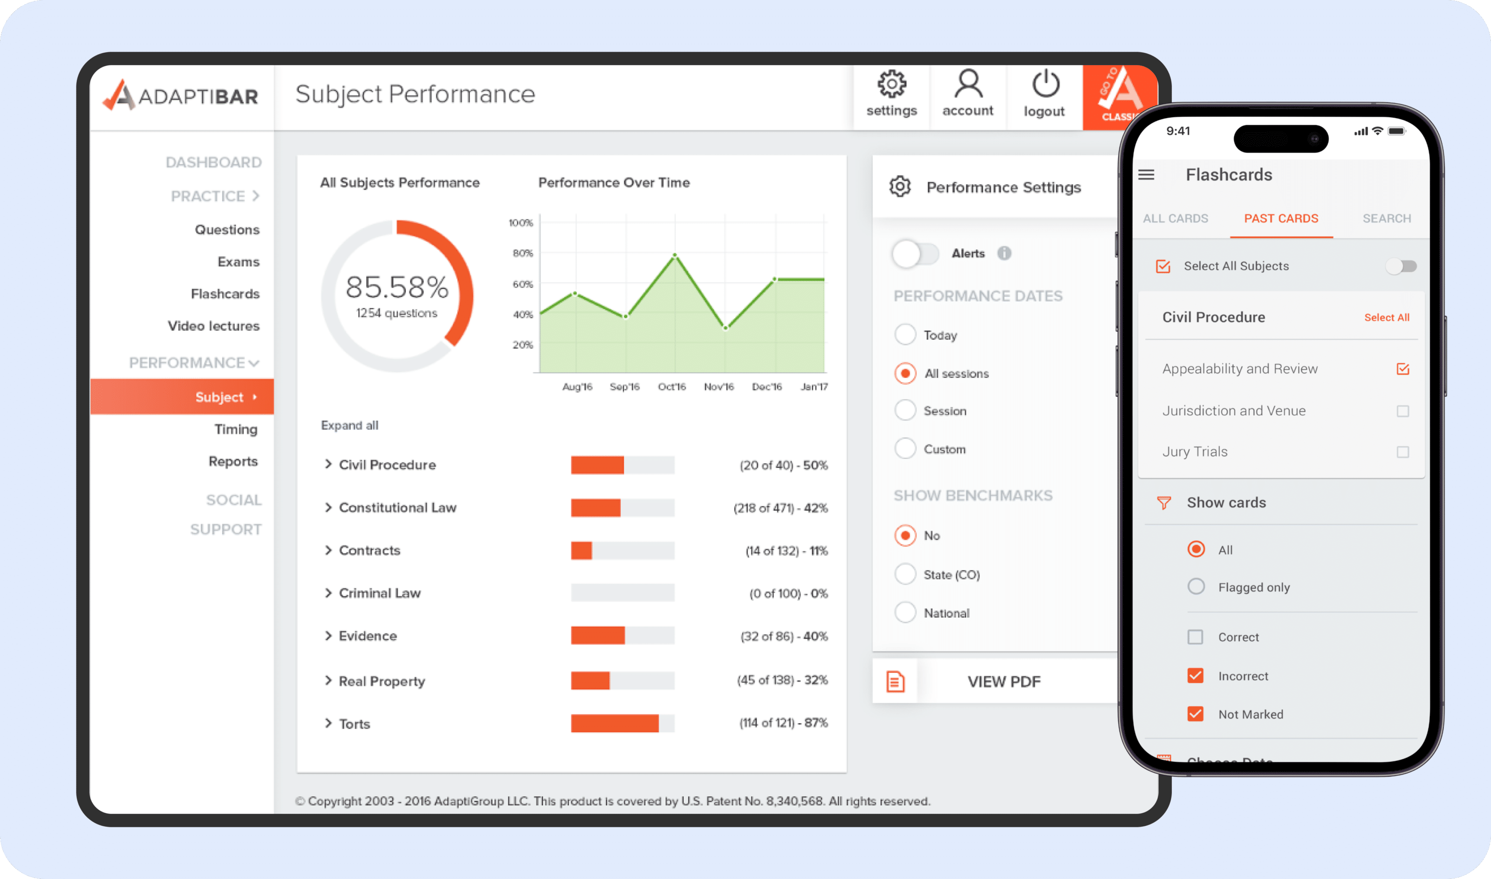The width and height of the screenshot is (1491, 879).
Task: Click the Torts progress bar
Action: pyautogui.click(x=622, y=723)
